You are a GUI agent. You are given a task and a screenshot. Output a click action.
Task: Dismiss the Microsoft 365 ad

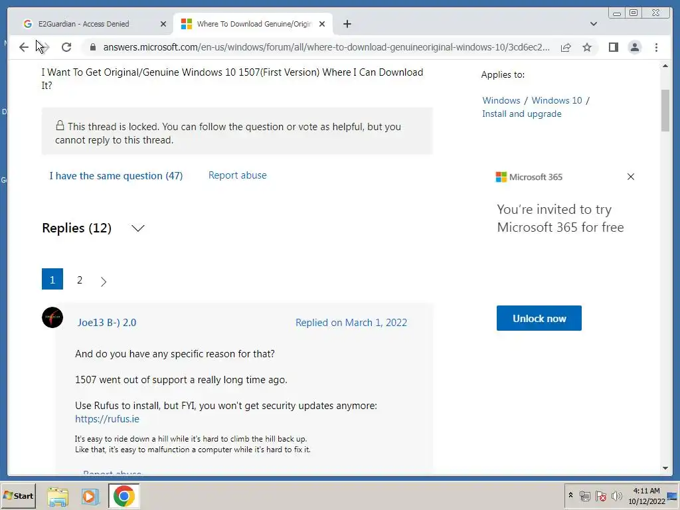tap(631, 177)
